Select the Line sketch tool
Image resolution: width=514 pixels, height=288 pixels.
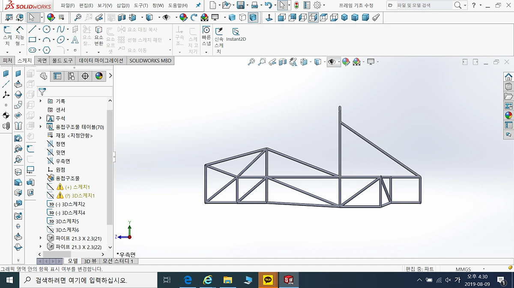[x=32, y=30]
